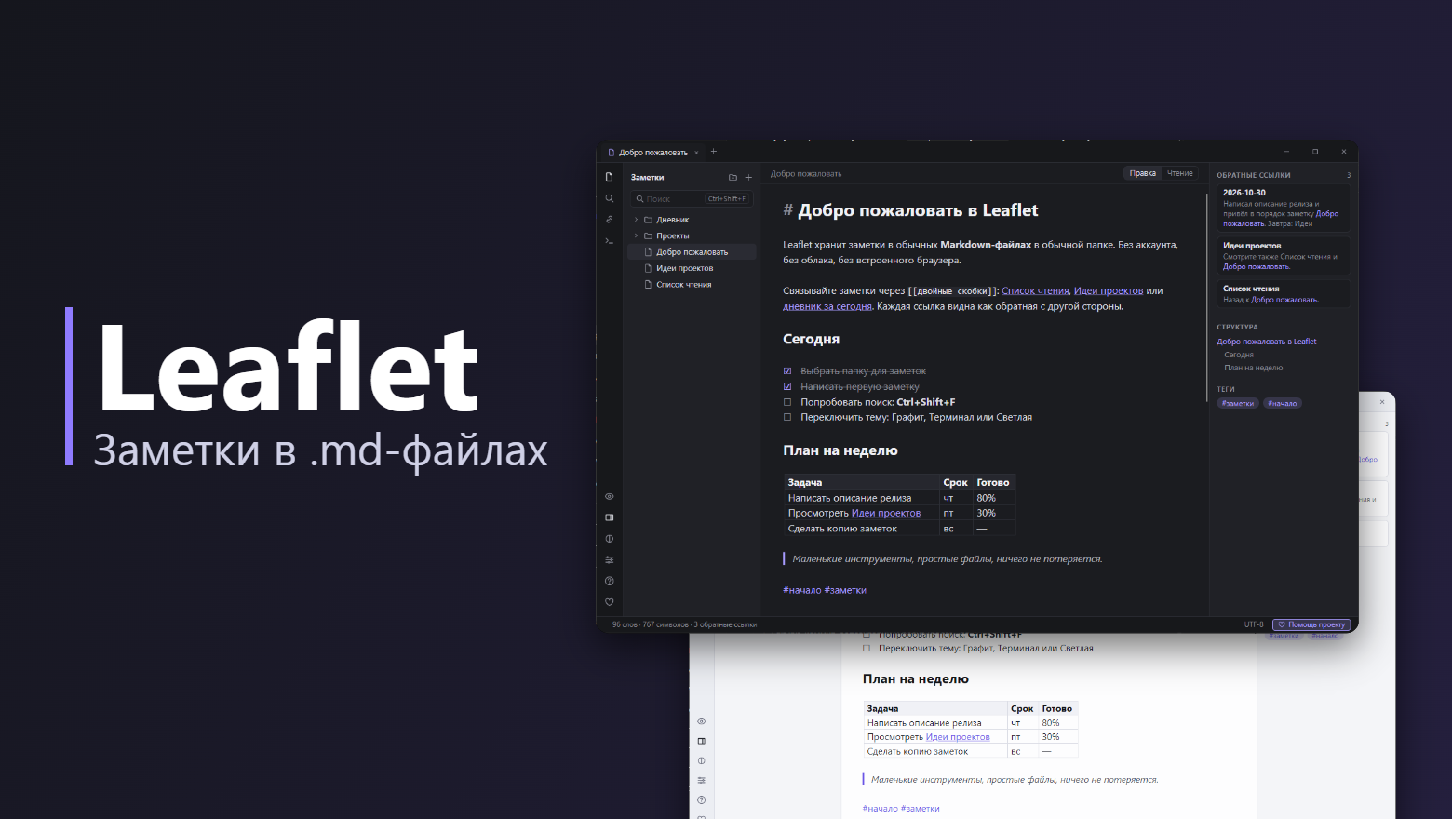This screenshot has height=819, width=1452.
Task: Select the 'Добро пожаловать' tab in the tab bar
Action: 652,152
